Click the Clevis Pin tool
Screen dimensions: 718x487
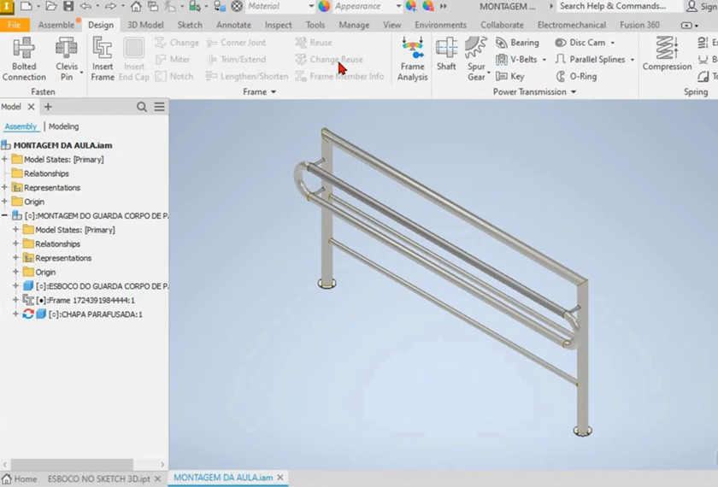(x=66, y=58)
